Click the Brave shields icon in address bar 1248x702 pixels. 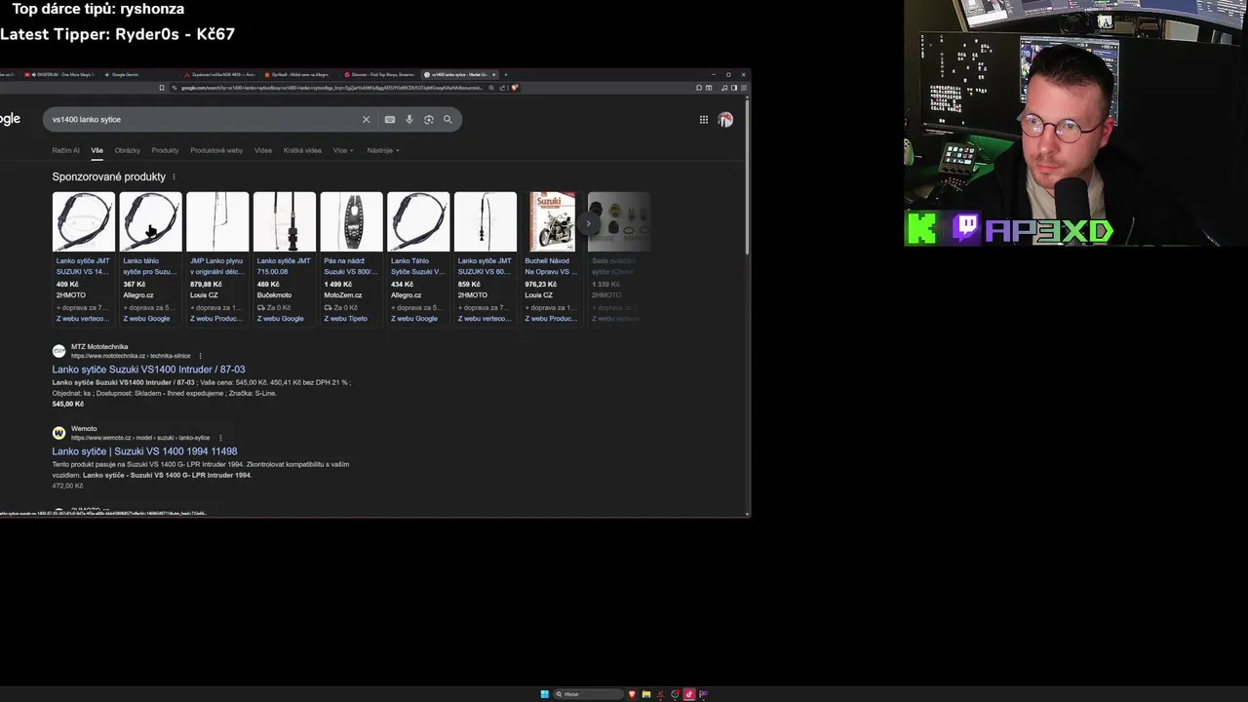tap(514, 88)
